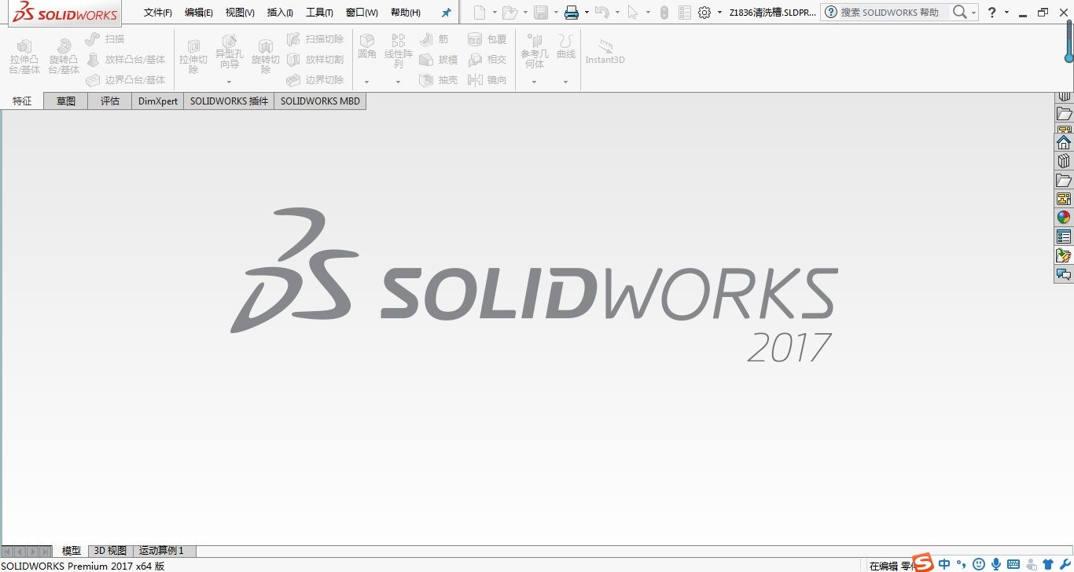Select the Rib (筋) tool

(x=434, y=38)
